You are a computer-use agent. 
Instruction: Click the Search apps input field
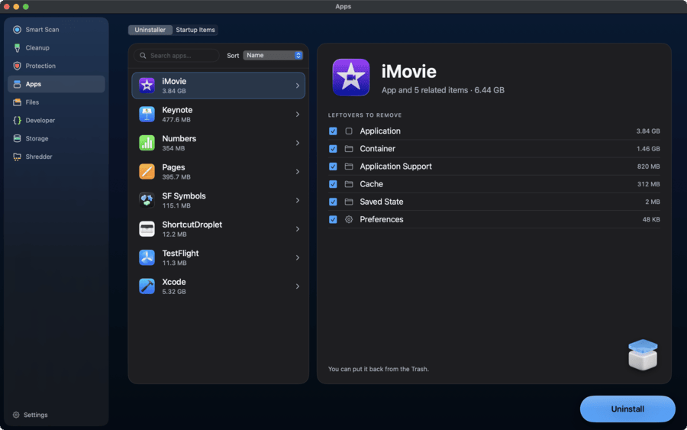(176, 56)
